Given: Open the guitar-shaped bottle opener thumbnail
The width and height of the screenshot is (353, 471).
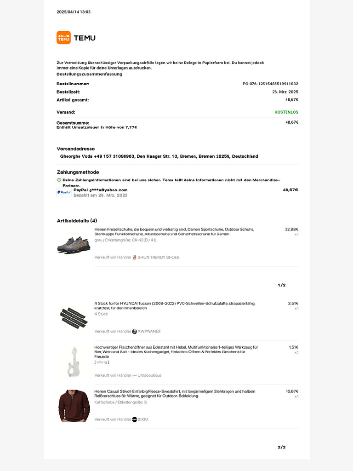Looking at the screenshot, I should coord(74,361).
